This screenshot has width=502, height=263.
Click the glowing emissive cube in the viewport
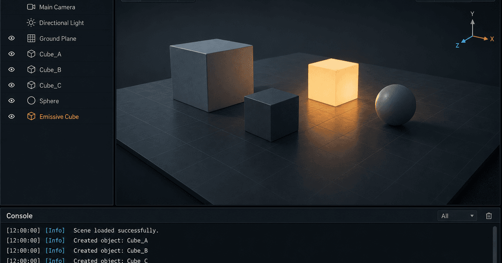(333, 82)
